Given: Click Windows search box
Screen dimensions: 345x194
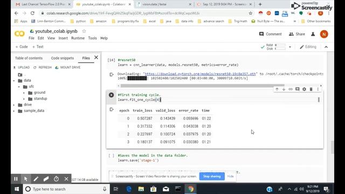Looking at the screenshot, I should click(x=66, y=189).
